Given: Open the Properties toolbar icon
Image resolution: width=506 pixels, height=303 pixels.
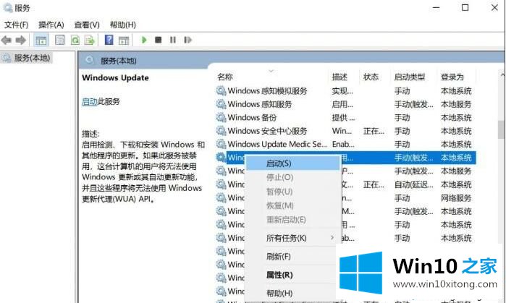Looking at the screenshot, I should (59, 40).
